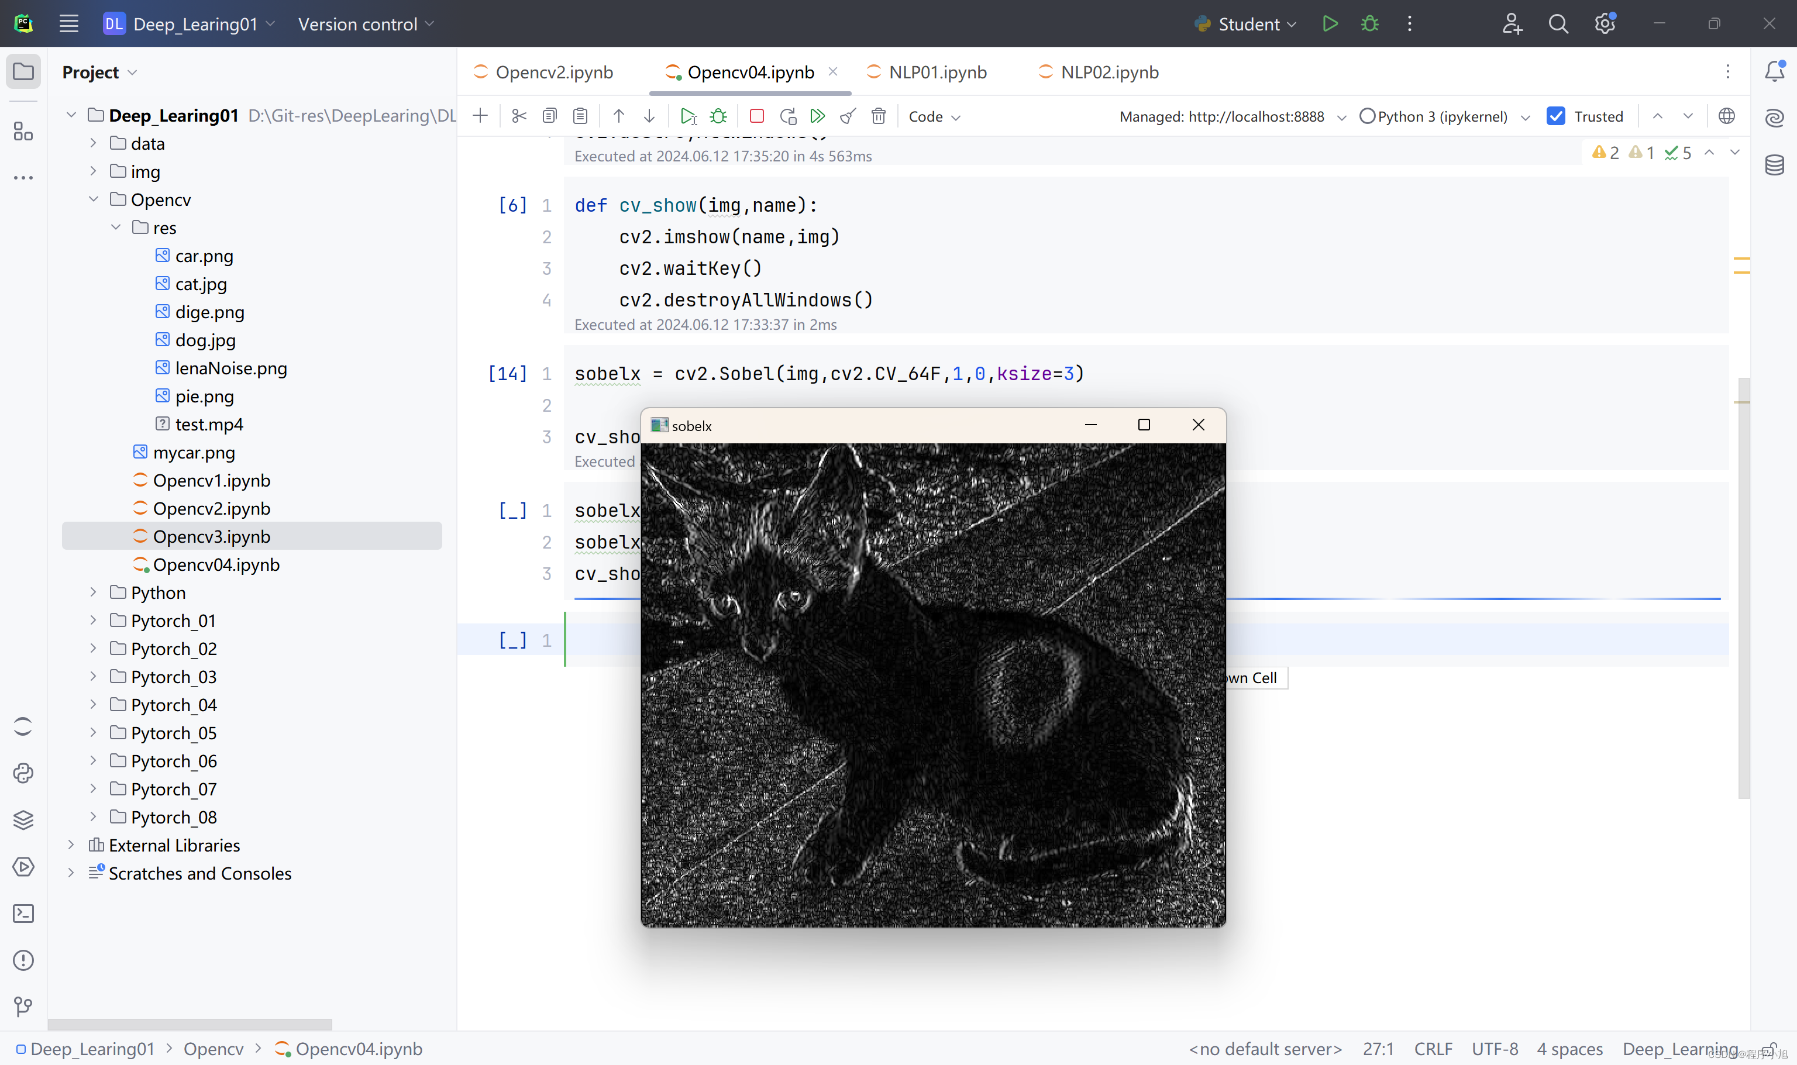This screenshot has width=1797, height=1065.
Task: Open the AI Assistant panel
Action: click(1775, 118)
